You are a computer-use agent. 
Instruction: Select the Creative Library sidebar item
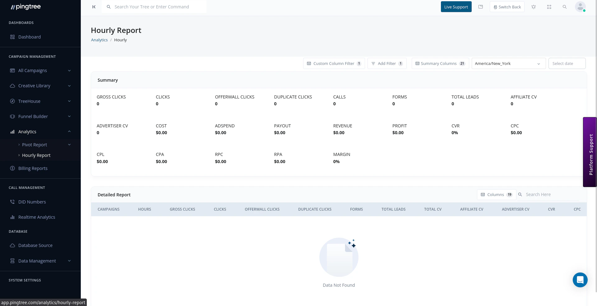pyautogui.click(x=34, y=86)
